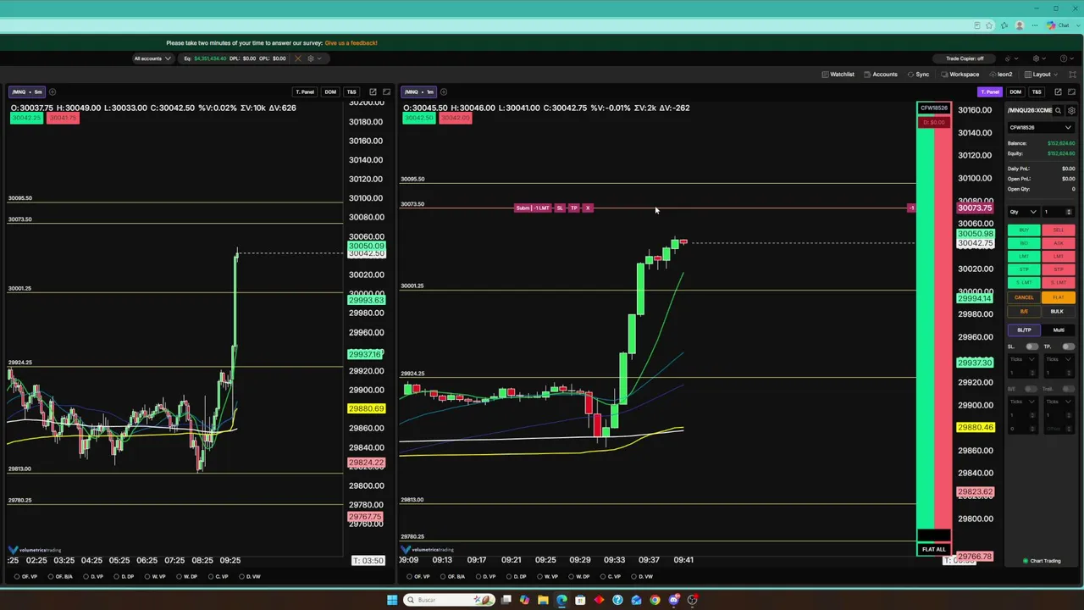Image resolution: width=1084 pixels, height=610 pixels.
Task: Toggle the SL switch in trade panel
Action: click(1031, 347)
